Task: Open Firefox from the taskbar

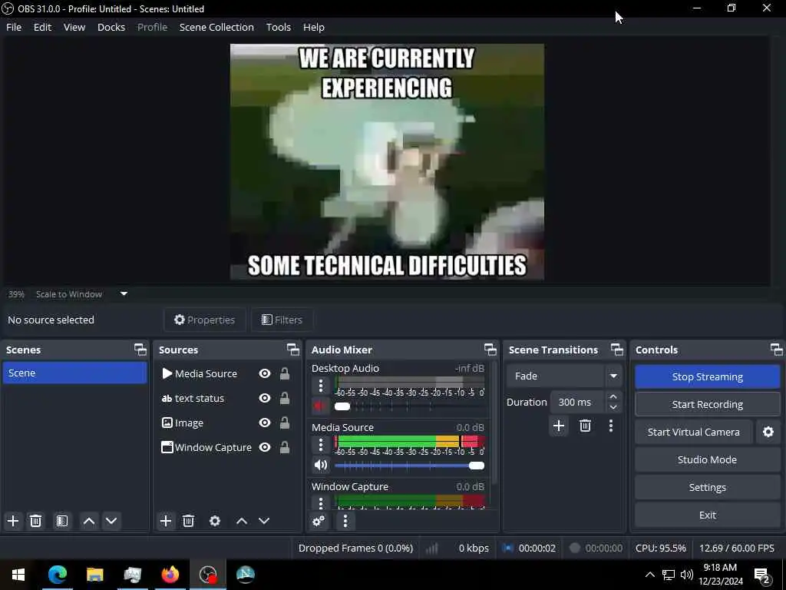Action: (x=170, y=575)
